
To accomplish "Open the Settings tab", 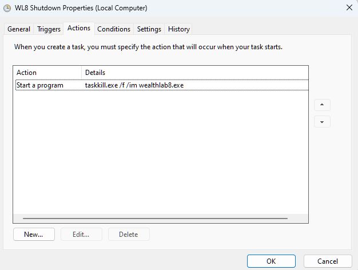I will (149, 29).
